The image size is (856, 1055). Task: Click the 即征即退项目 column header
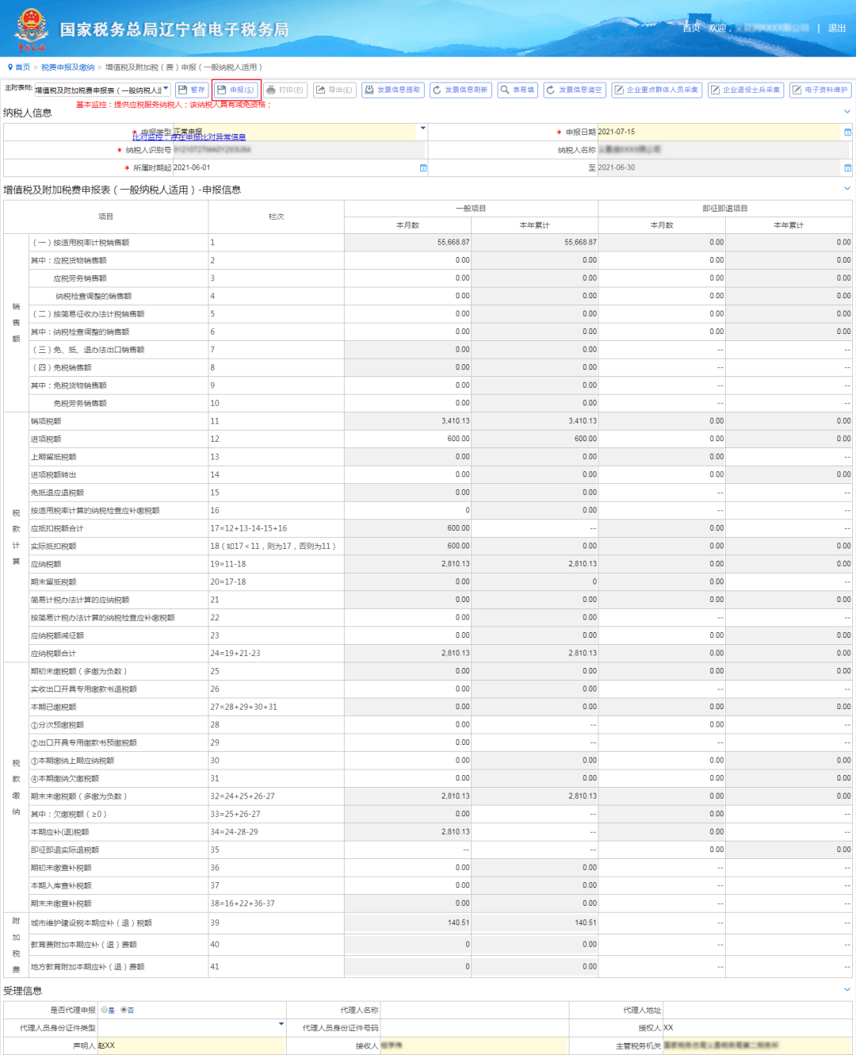click(x=725, y=209)
